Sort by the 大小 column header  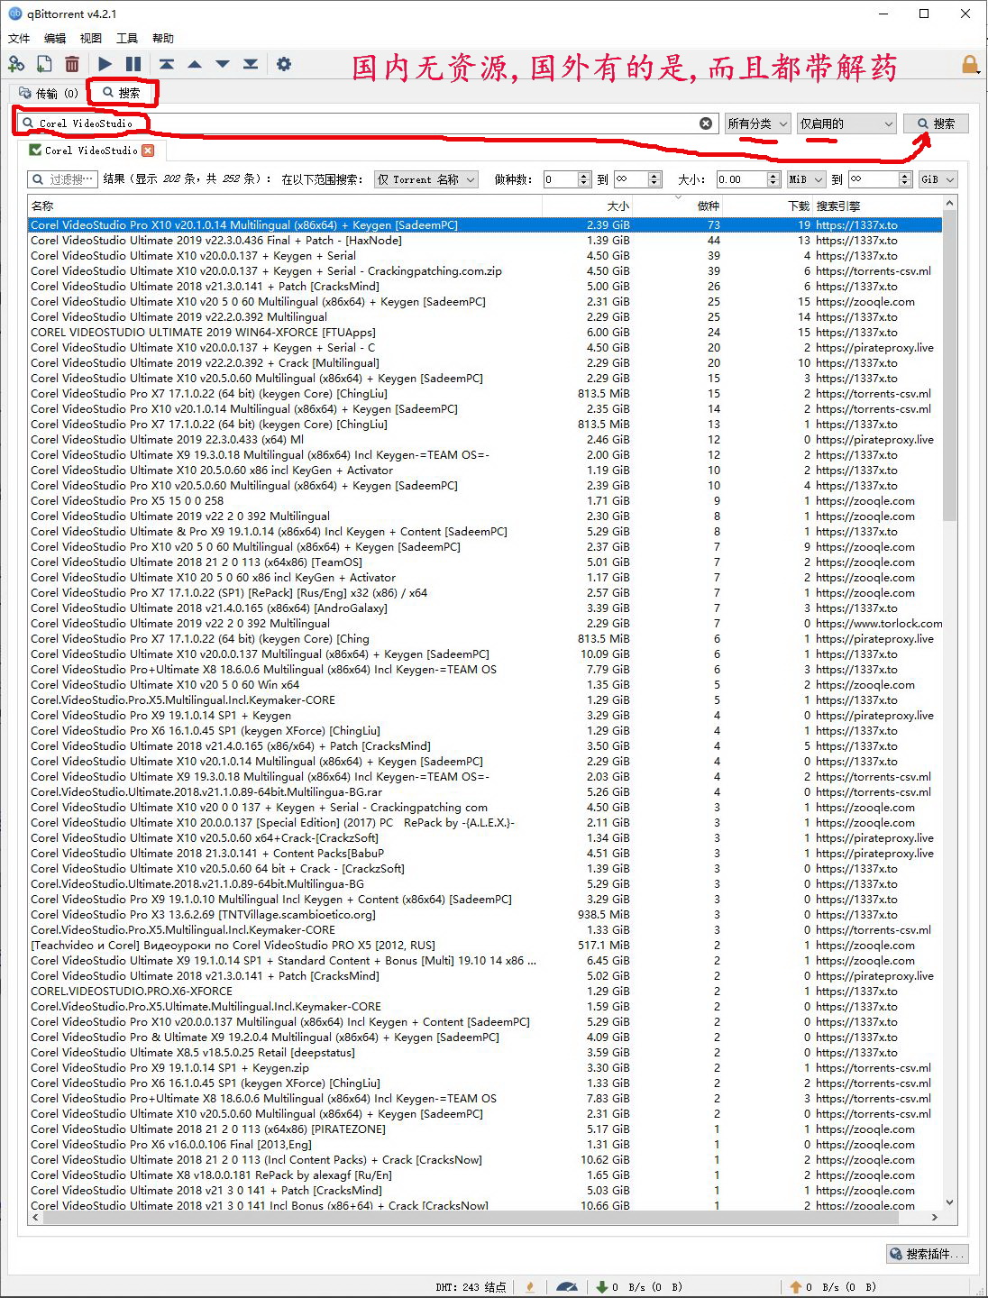tap(588, 206)
